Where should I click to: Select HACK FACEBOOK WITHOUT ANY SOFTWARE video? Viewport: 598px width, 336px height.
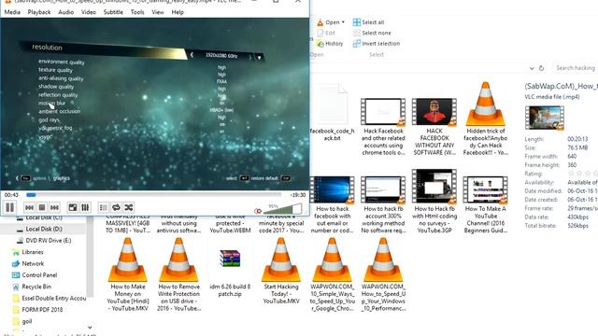pos(434,127)
